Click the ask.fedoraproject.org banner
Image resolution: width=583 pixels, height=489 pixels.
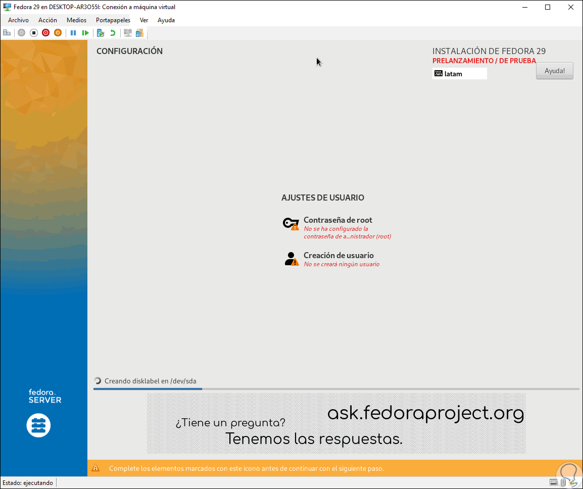pyautogui.click(x=336, y=423)
